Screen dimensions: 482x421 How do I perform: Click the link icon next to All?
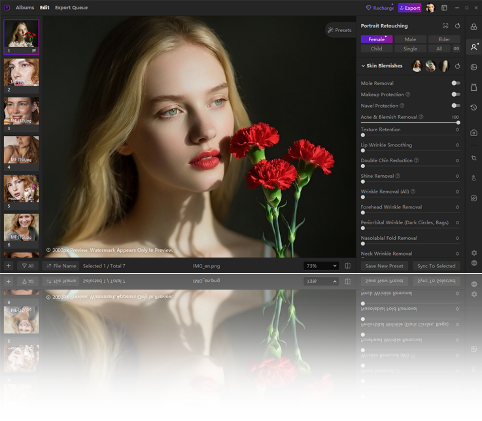(x=456, y=48)
